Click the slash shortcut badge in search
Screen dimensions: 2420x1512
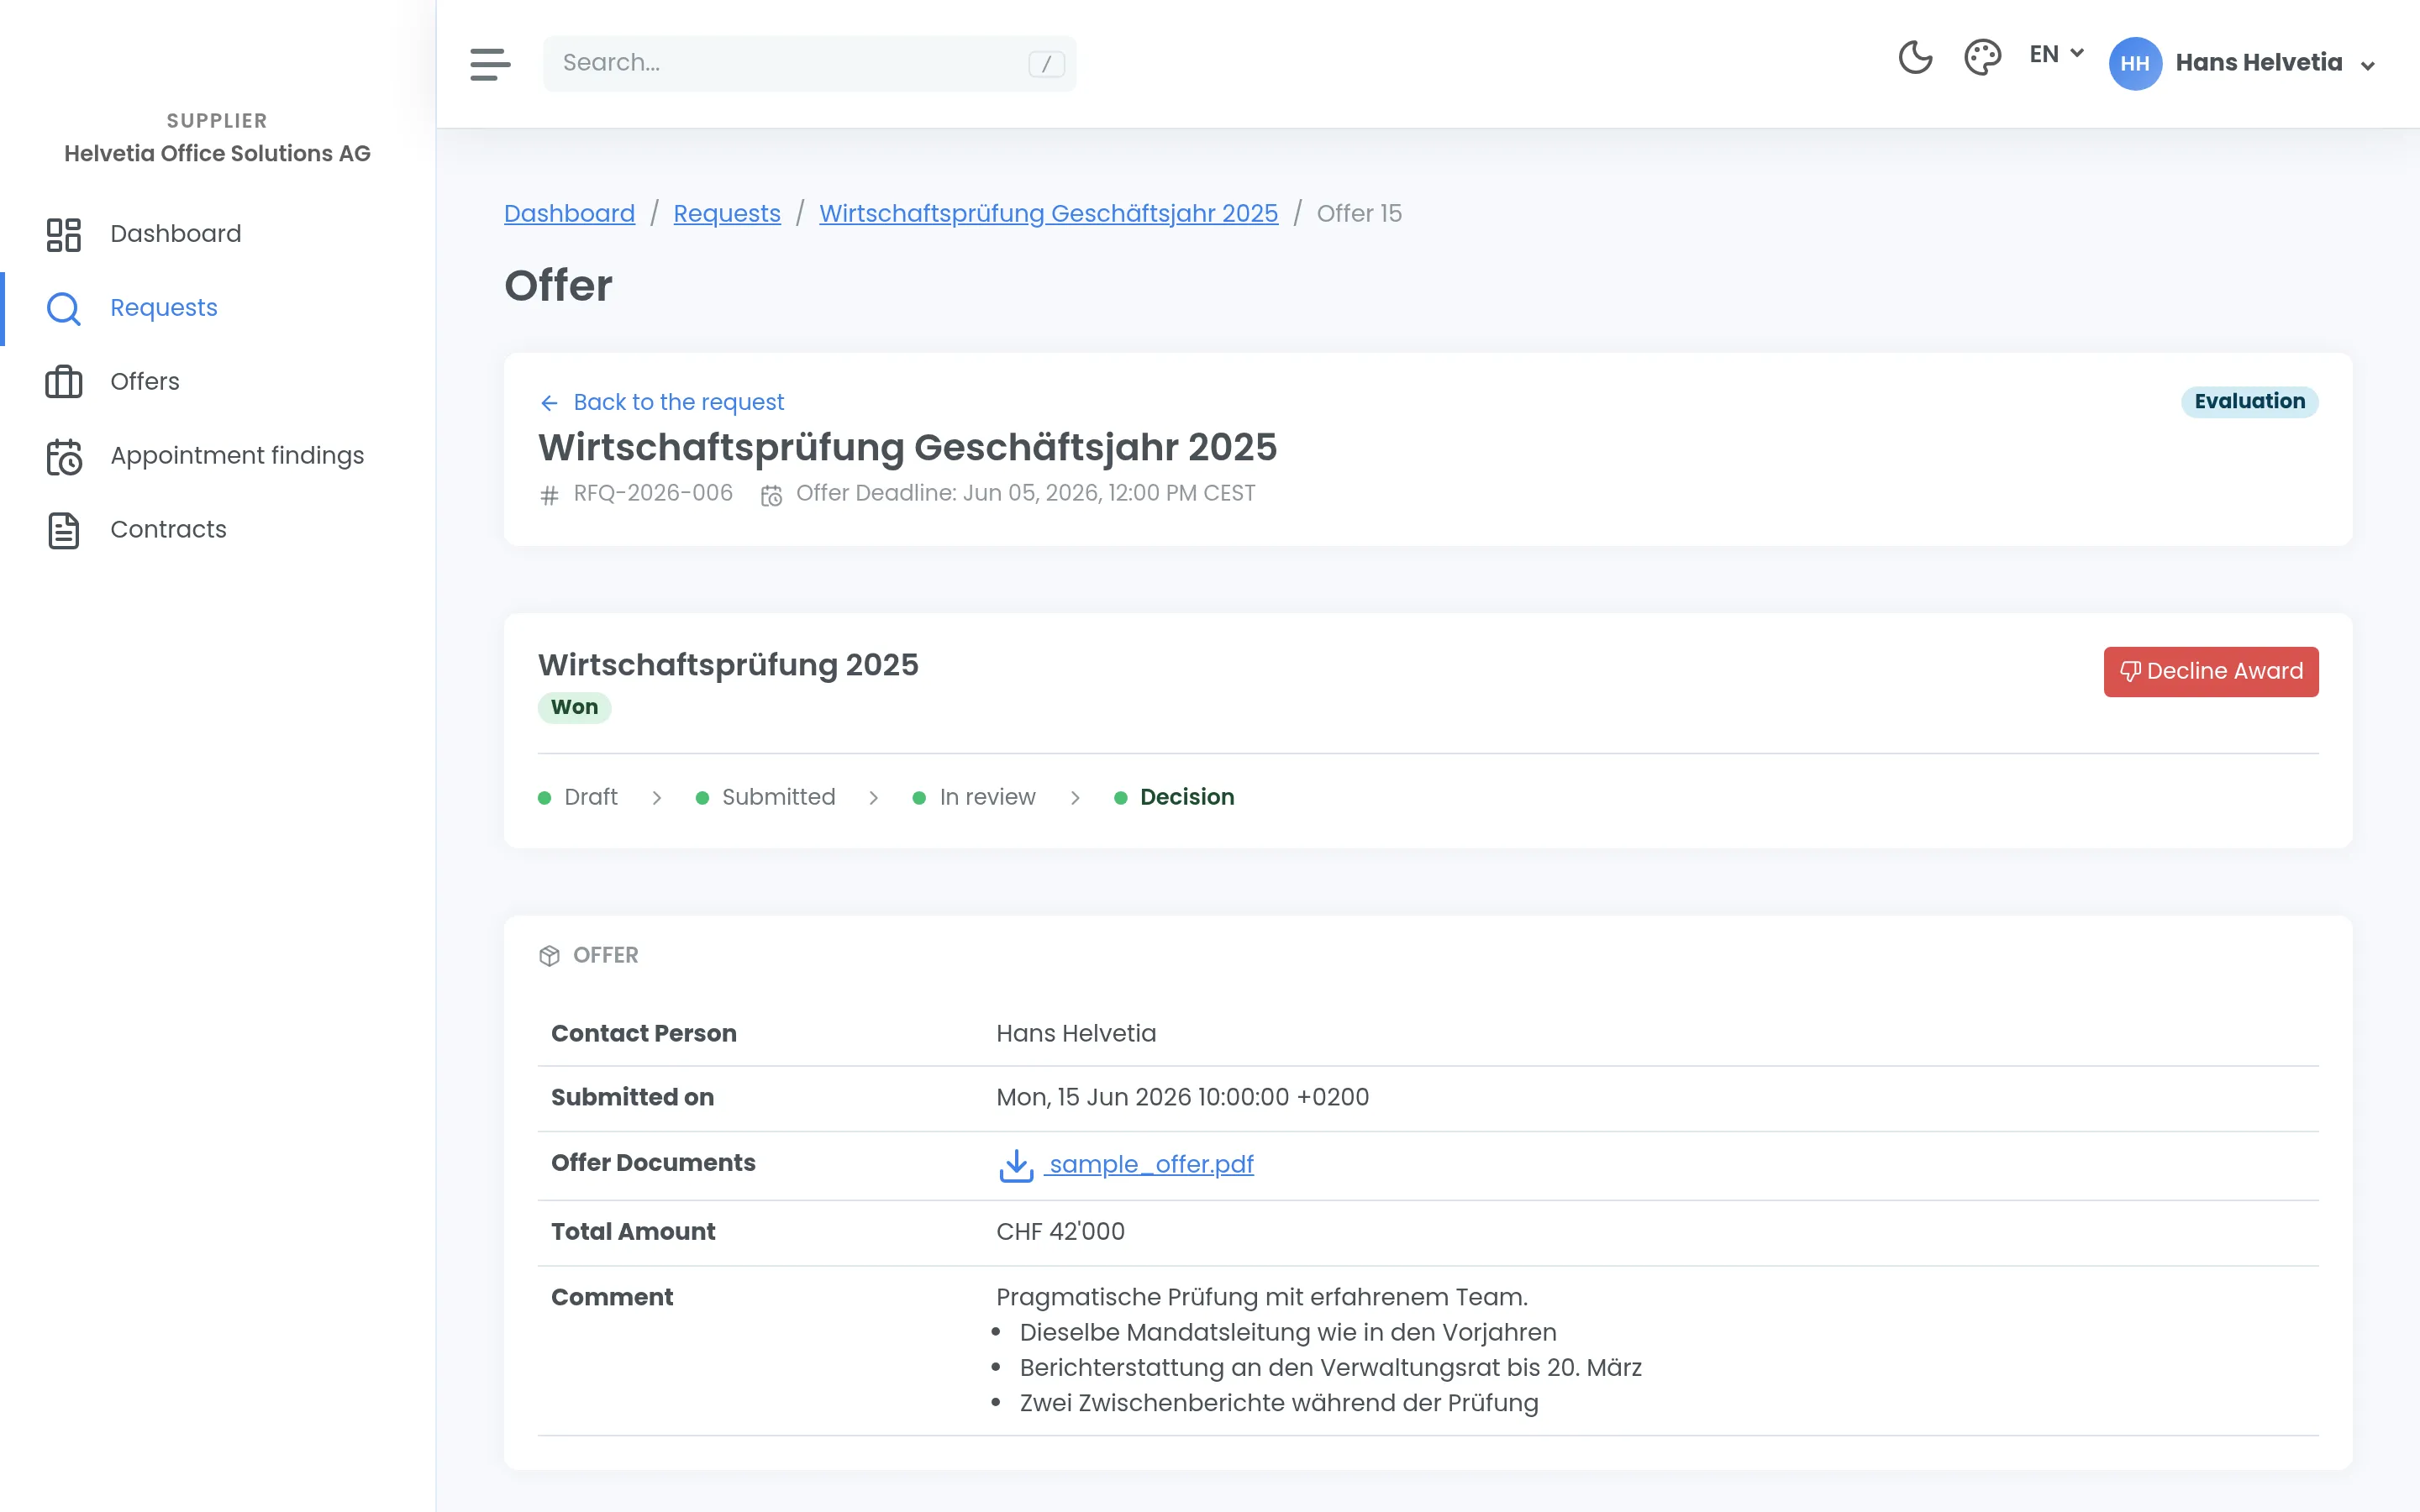(x=1046, y=64)
